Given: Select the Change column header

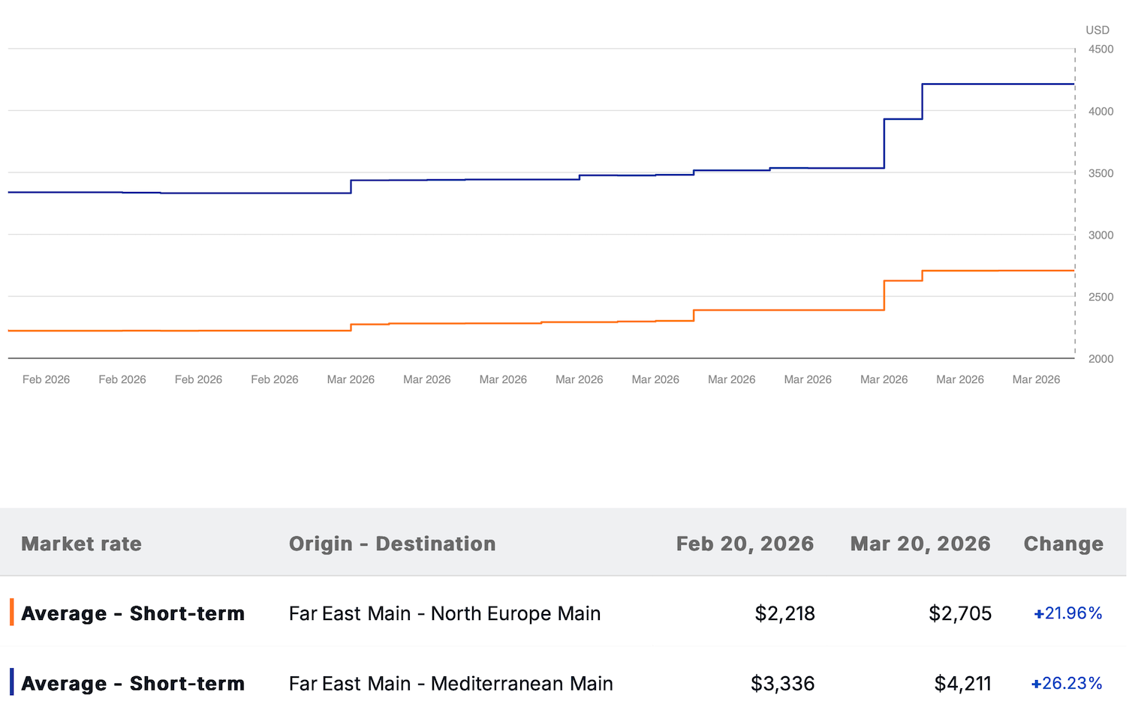Looking at the screenshot, I should 1063,544.
